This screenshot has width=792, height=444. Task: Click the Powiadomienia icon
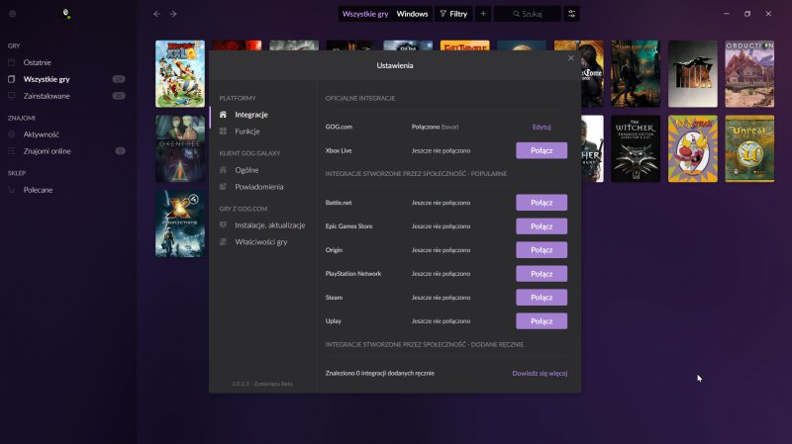coord(223,187)
